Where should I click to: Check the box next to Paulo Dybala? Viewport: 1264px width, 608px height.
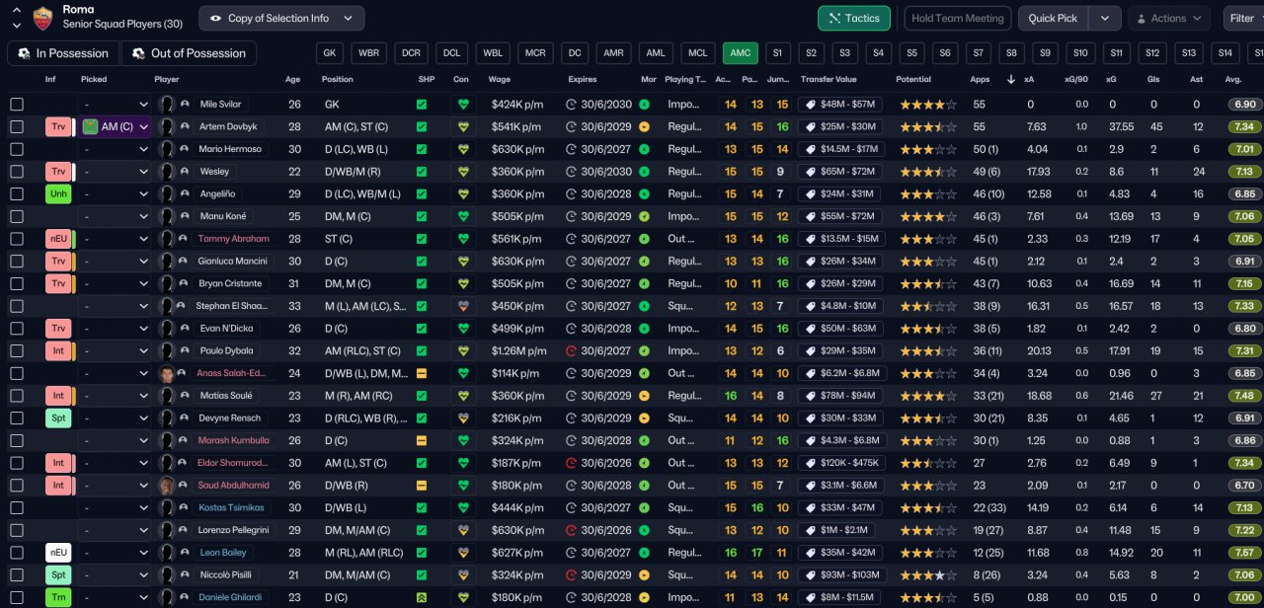coord(17,350)
